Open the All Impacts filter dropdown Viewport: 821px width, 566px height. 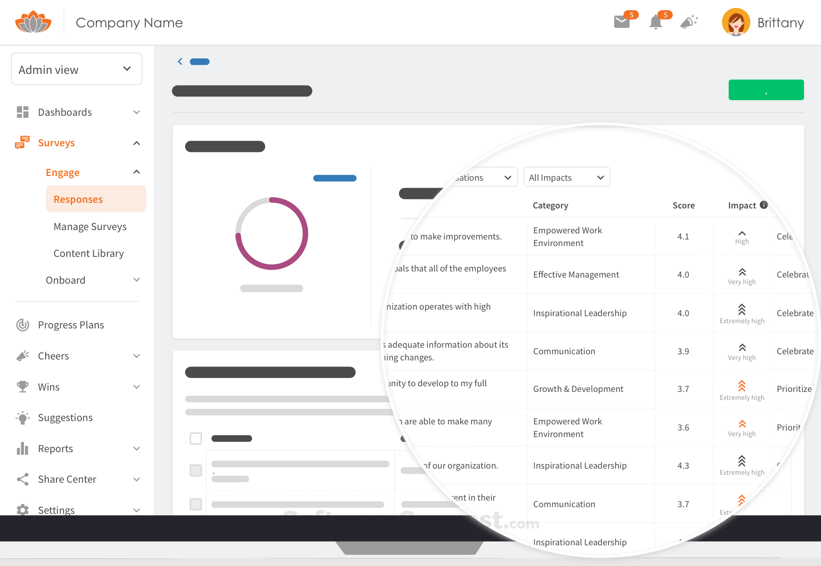[x=567, y=177]
